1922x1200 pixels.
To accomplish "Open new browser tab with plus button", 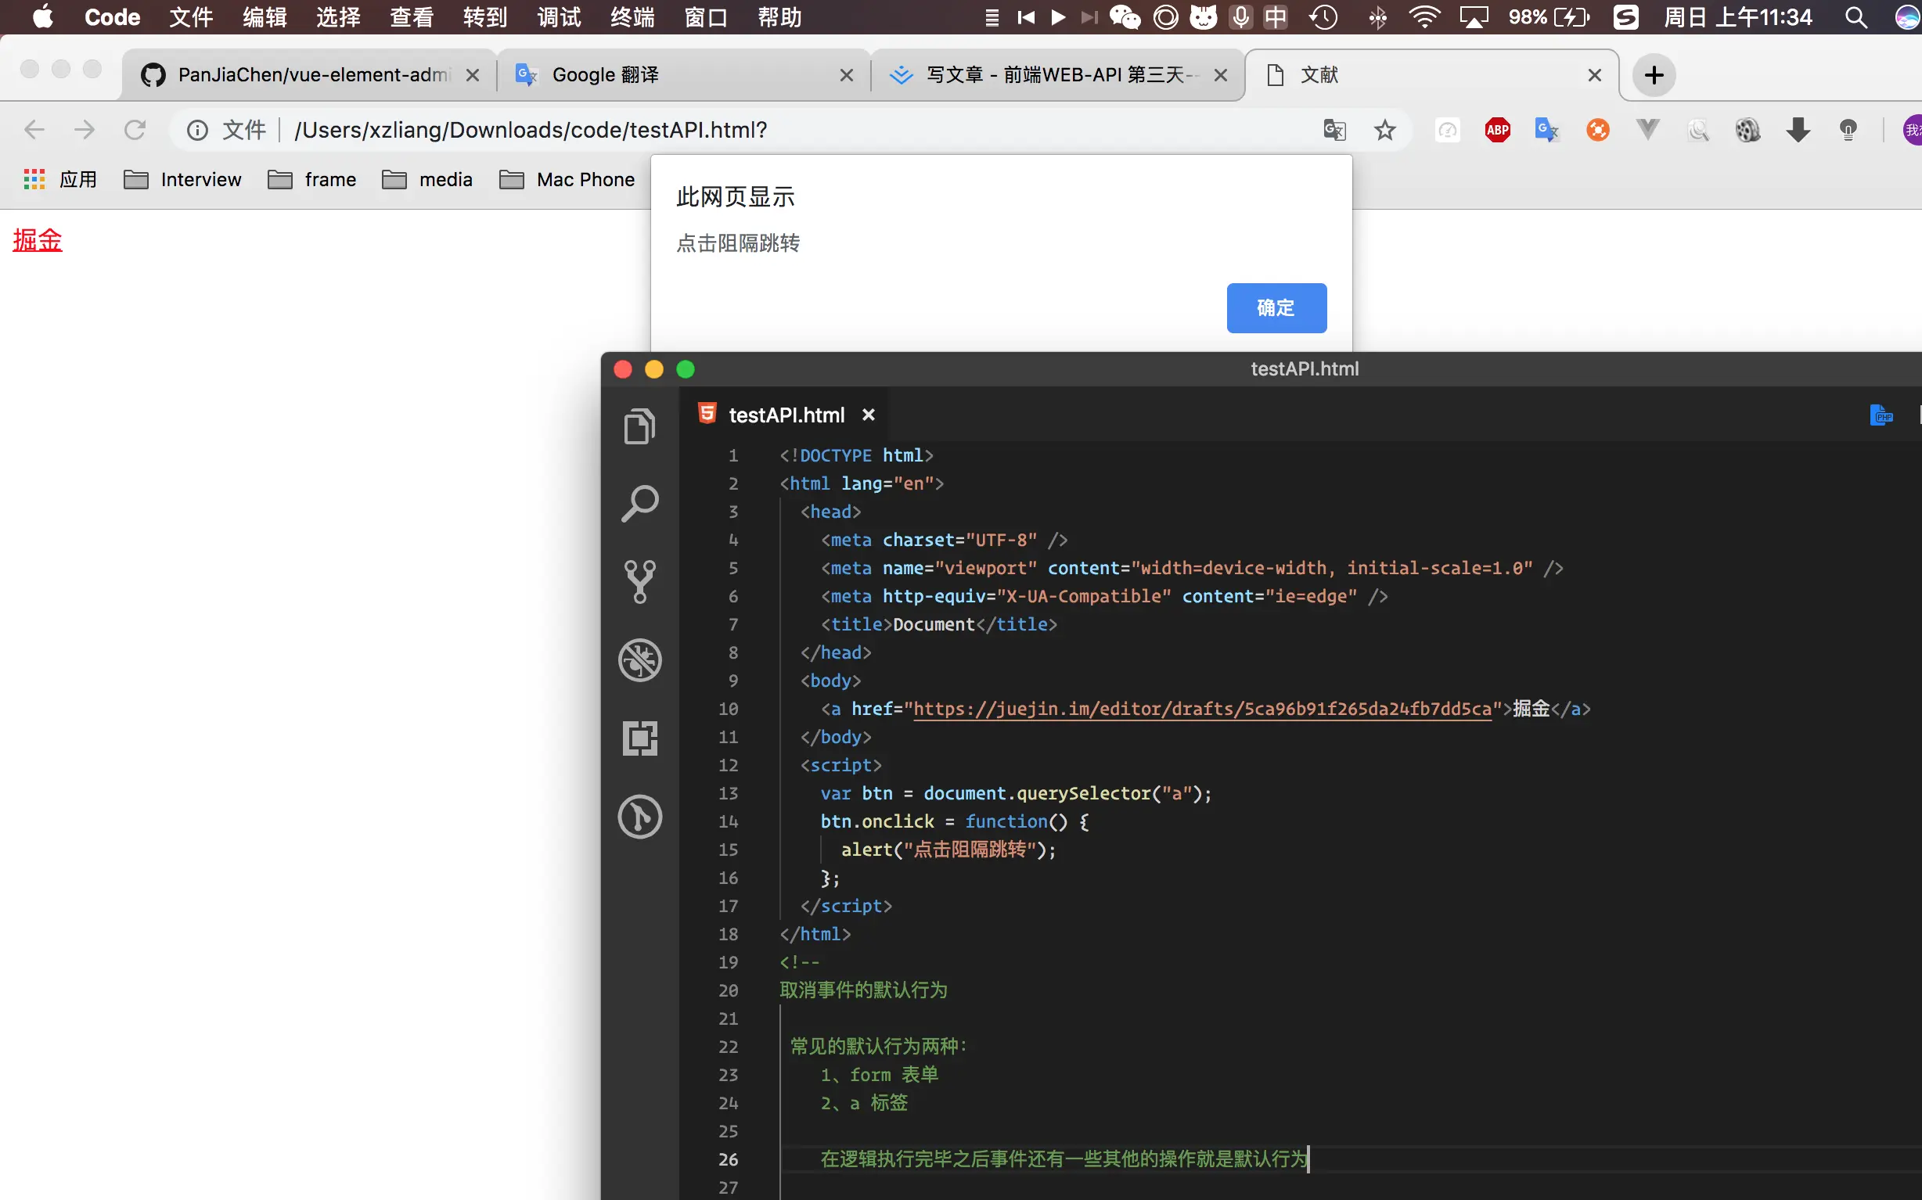I will coord(1654,75).
